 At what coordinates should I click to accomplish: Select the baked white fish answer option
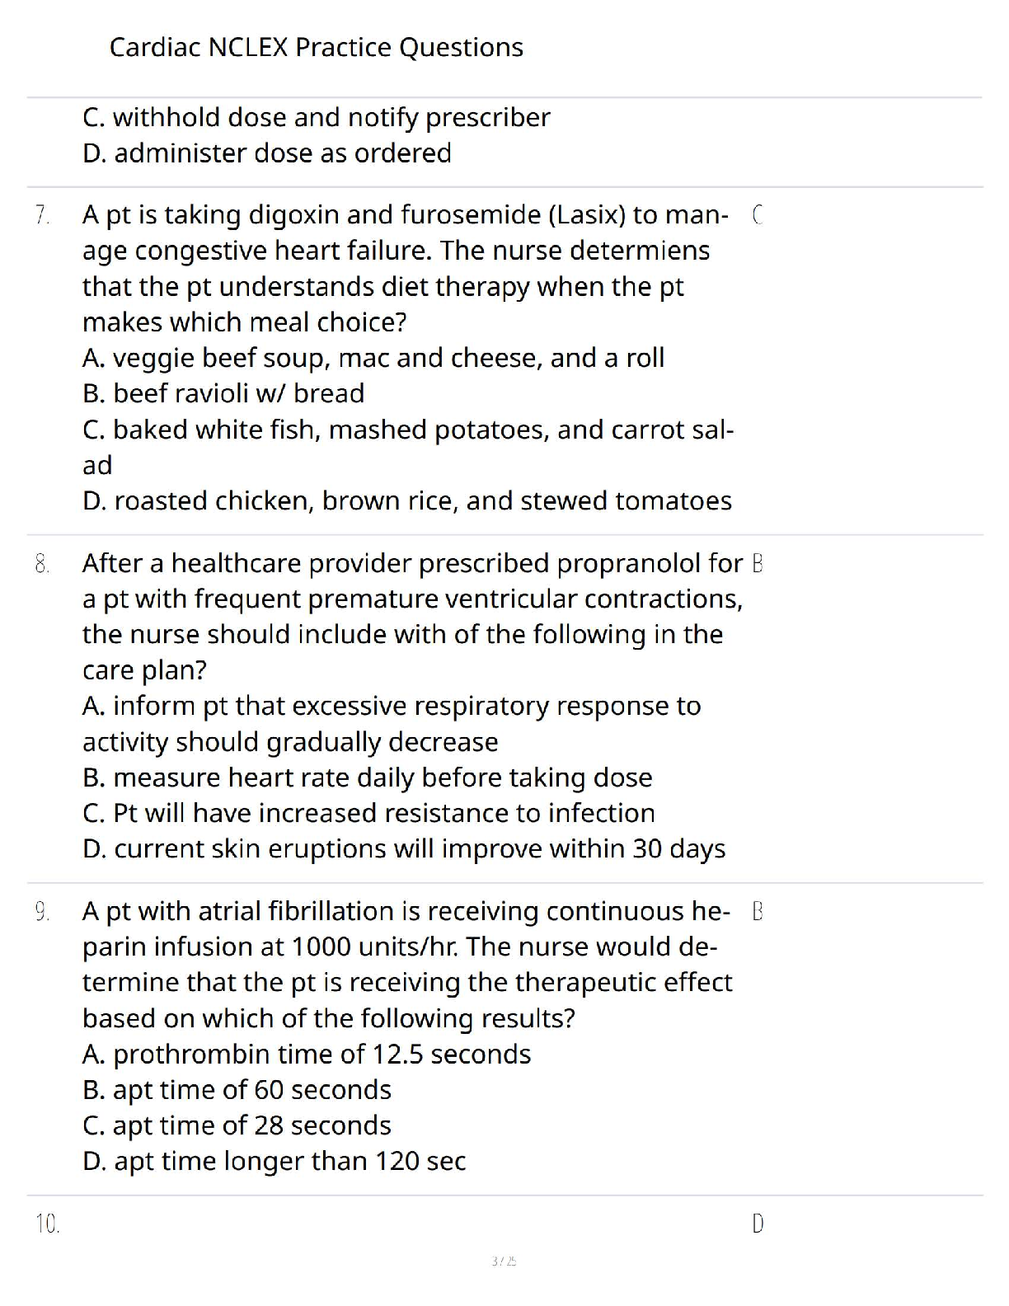pos(407,430)
